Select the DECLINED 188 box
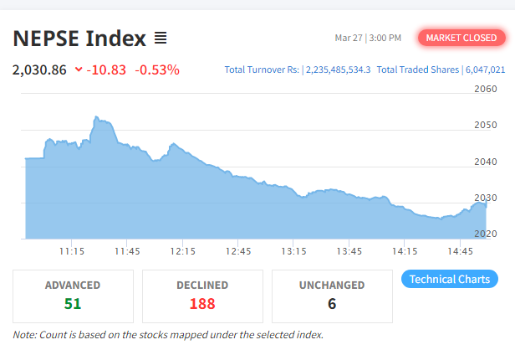The image size is (515, 350). pos(202,296)
